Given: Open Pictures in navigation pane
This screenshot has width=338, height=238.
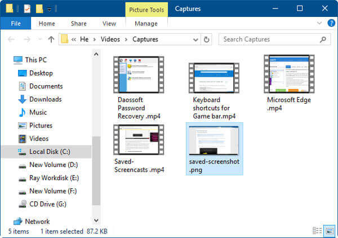Looking at the screenshot, I should (35, 126).
